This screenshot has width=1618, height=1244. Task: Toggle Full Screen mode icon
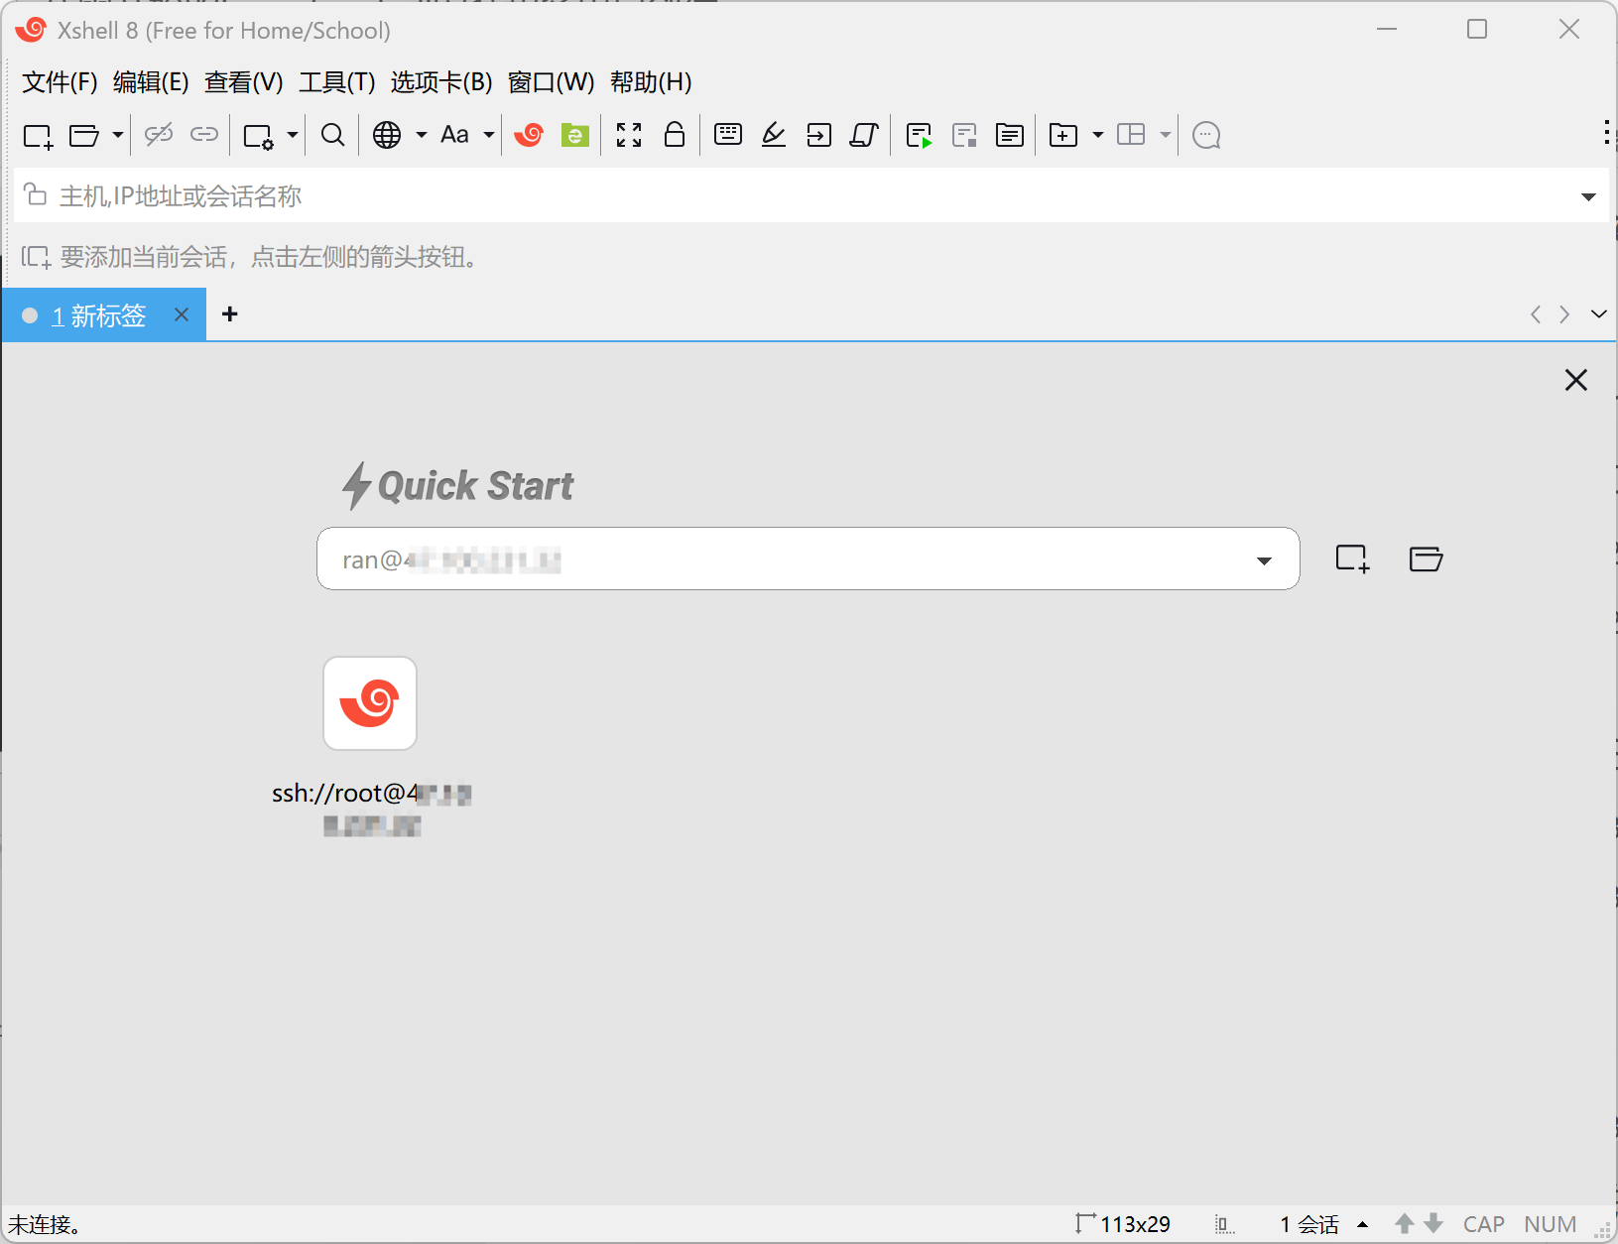click(629, 135)
